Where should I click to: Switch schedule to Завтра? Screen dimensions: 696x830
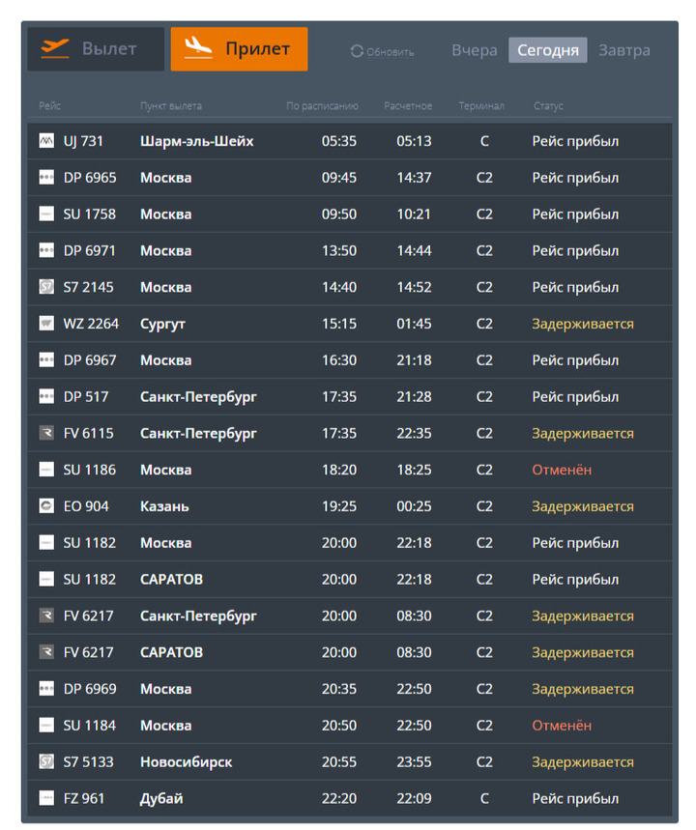(x=623, y=50)
